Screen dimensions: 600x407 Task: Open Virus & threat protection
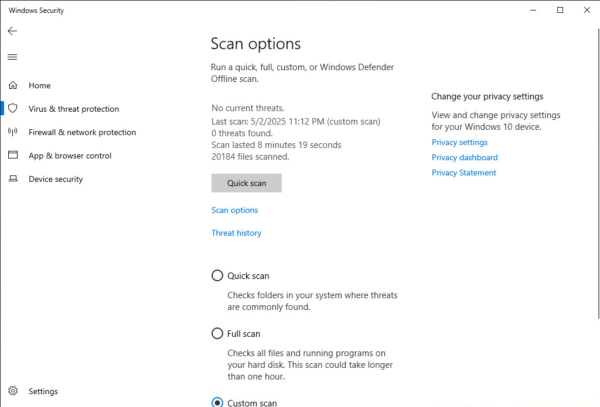74,109
